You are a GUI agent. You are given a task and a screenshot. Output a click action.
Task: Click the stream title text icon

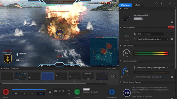click(135, 39)
